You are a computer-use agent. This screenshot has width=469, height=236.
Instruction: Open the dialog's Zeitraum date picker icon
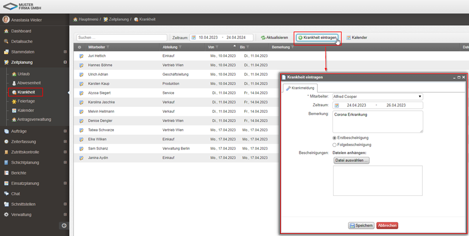(337, 105)
